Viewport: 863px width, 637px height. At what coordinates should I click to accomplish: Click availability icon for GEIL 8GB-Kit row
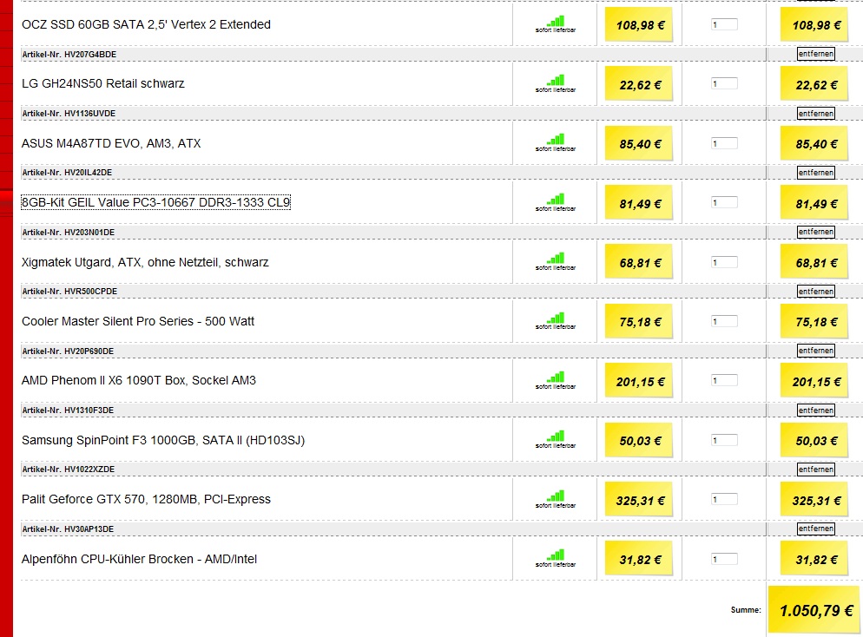[x=556, y=203]
